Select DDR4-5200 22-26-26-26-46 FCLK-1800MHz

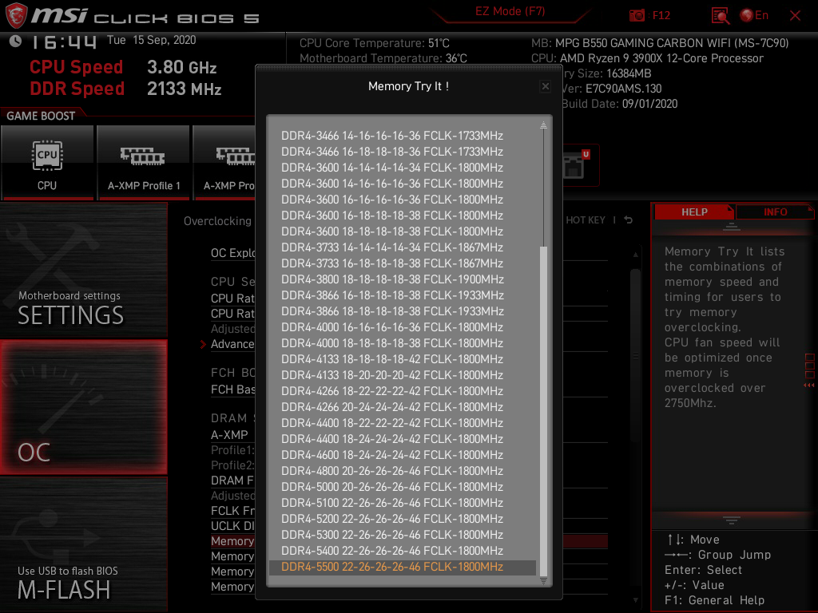click(392, 519)
